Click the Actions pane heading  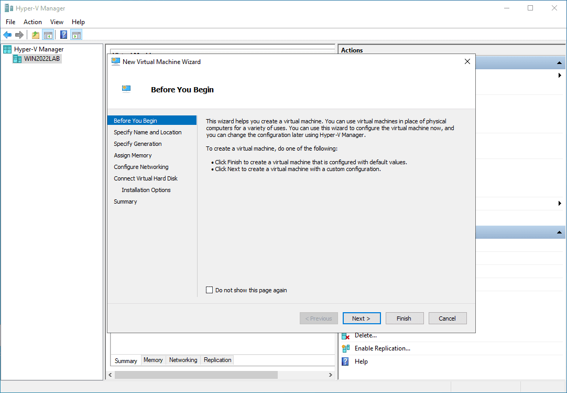pos(352,50)
